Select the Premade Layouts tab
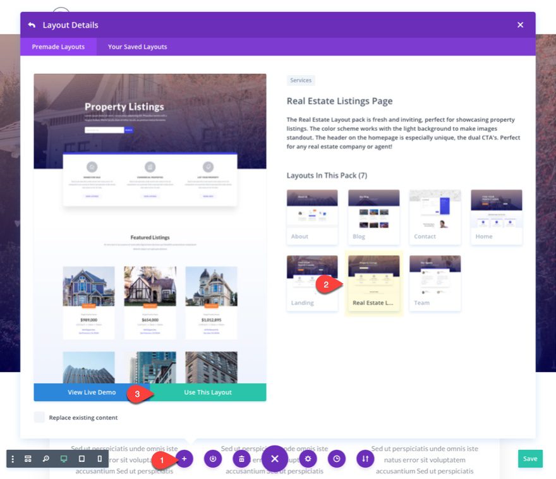Viewport: 556px width, 479px height. [58, 47]
